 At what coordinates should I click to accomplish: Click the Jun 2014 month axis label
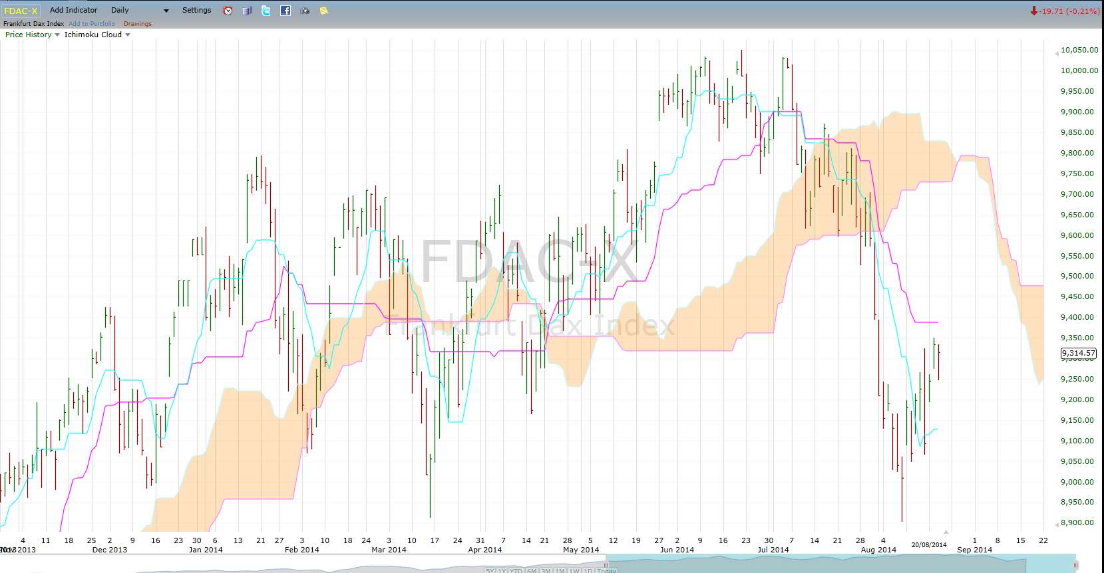point(677,550)
